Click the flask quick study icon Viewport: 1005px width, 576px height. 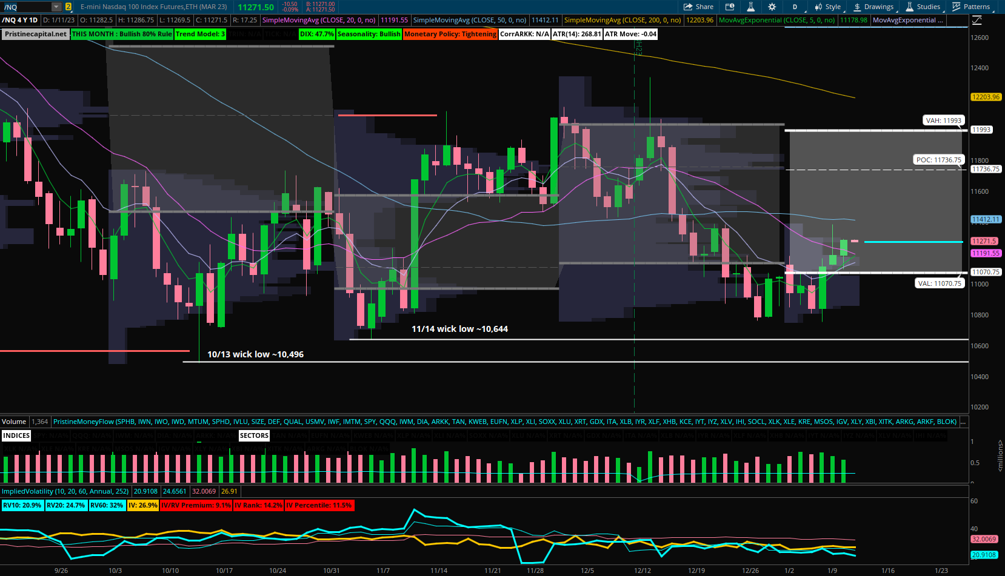pyautogui.click(x=750, y=7)
